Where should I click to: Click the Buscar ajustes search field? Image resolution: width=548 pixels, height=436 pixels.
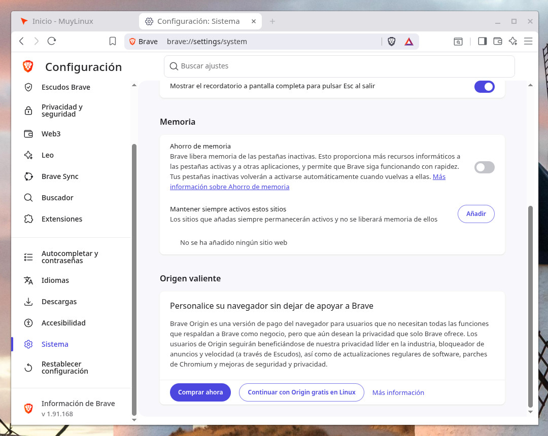[339, 66]
